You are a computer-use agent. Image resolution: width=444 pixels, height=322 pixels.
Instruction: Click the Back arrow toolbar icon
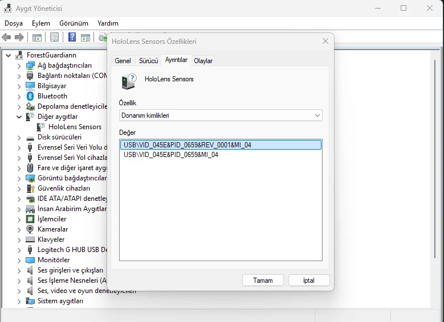point(6,37)
